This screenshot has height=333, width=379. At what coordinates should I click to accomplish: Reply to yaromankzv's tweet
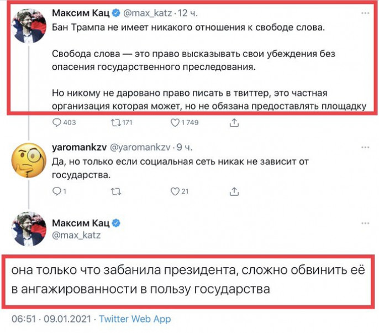click(x=57, y=191)
